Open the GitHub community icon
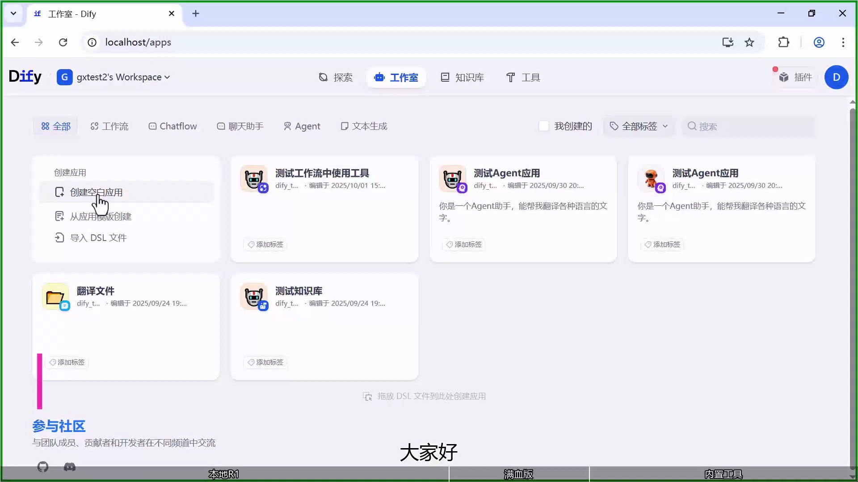Image resolution: width=858 pixels, height=482 pixels. point(43,467)
